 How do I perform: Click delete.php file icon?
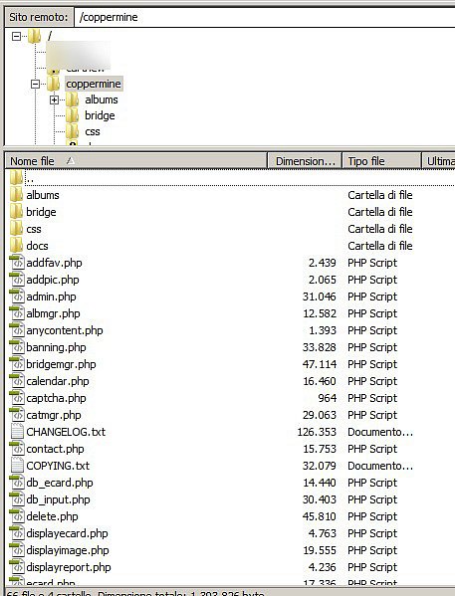[17, 516]
